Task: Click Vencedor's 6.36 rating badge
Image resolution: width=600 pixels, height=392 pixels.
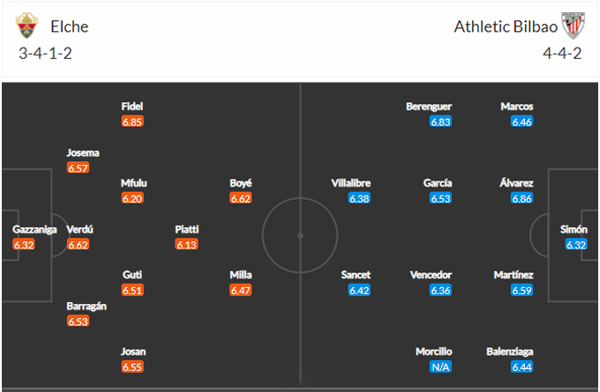Action: point(440,290)
